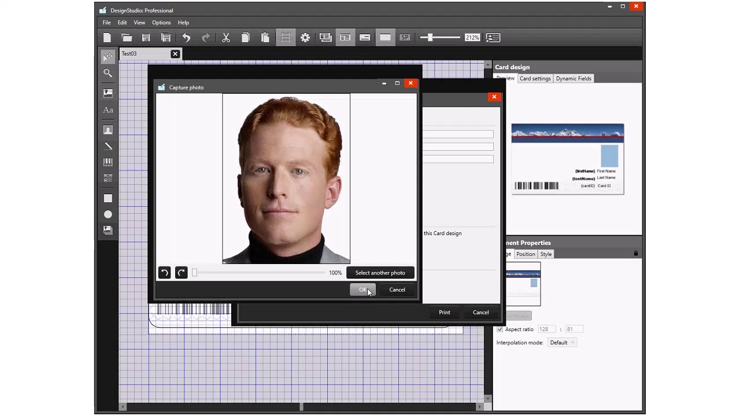This screenshot has width=740, height=416.
Task: Click the captured portrait photo
Action: pyautogui.click(x=286, y=179)
